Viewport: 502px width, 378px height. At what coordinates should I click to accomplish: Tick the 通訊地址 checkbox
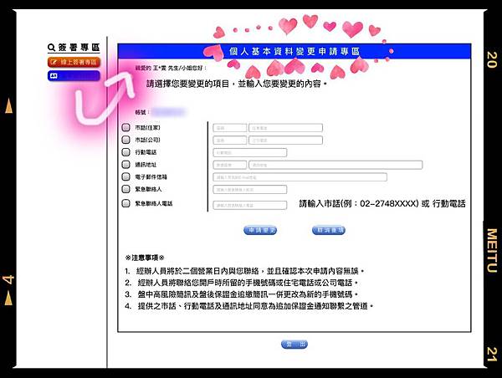[125, 165]
